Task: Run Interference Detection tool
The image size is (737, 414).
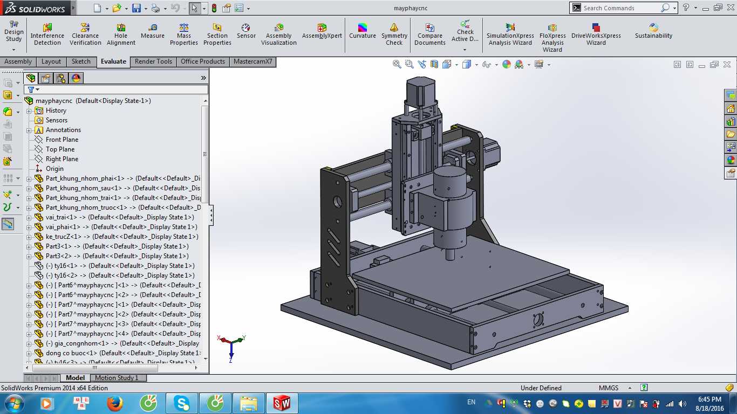Action: tap(47, 34)
